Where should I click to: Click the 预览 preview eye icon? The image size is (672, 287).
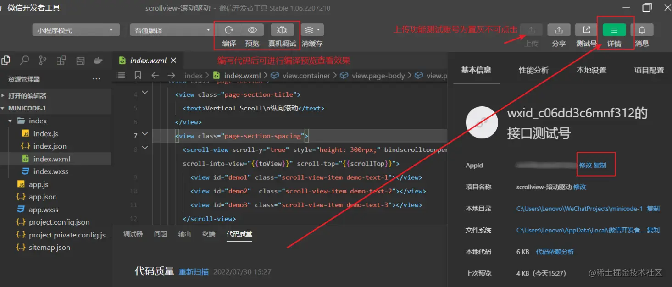(252, 30)
